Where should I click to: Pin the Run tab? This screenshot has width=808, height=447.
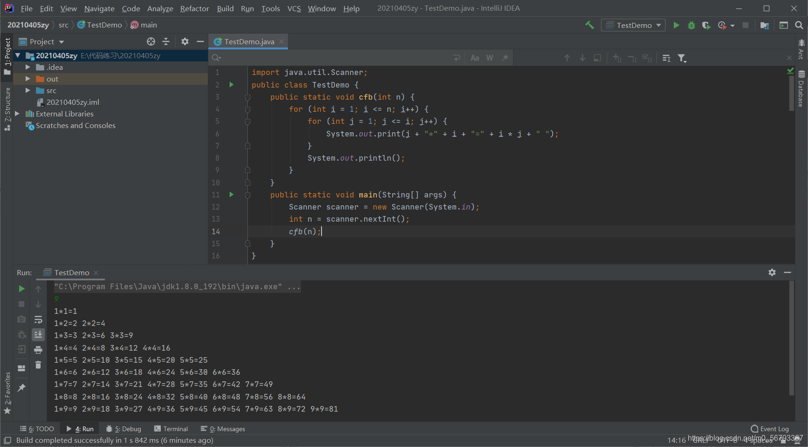pyautogui.click(x=21, y=387)
